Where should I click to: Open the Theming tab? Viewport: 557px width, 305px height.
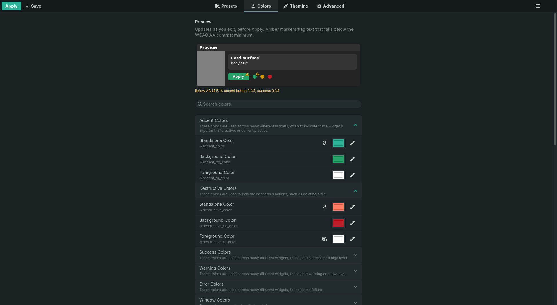[296, 6]
